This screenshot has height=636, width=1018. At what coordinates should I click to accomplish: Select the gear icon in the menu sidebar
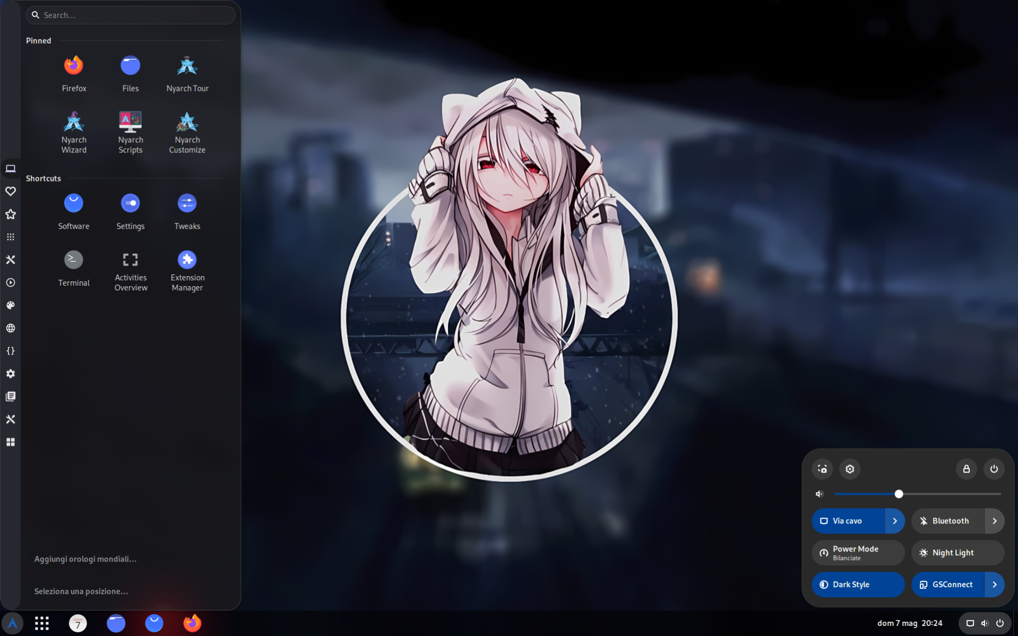(11, 374)
